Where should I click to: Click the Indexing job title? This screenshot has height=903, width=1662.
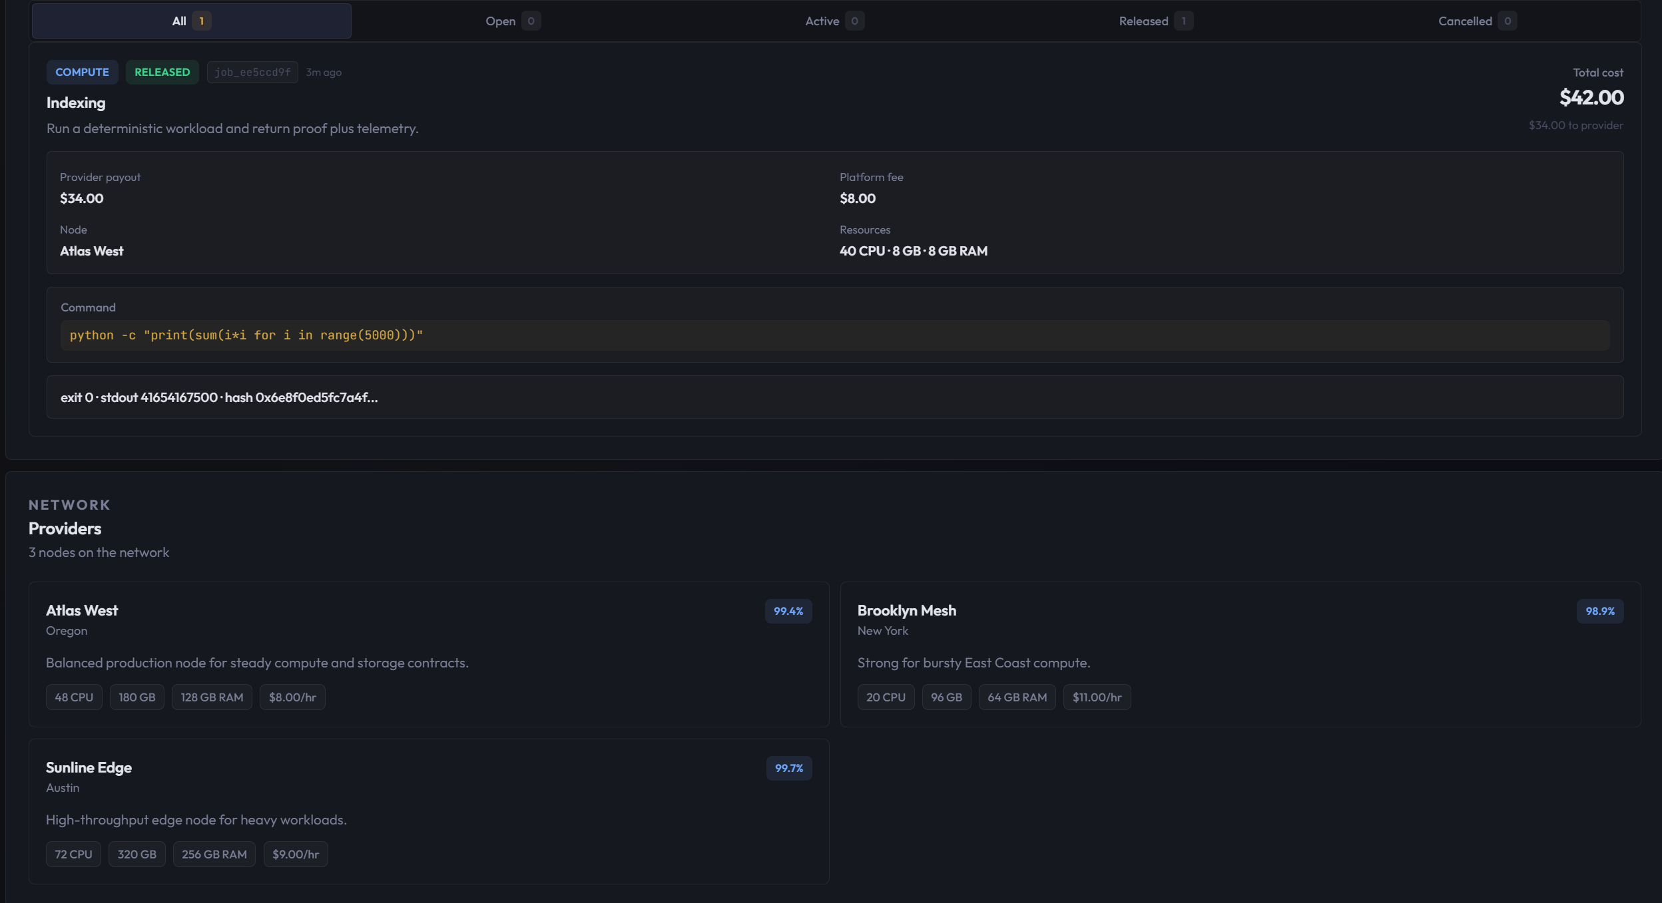pos(76,102)
